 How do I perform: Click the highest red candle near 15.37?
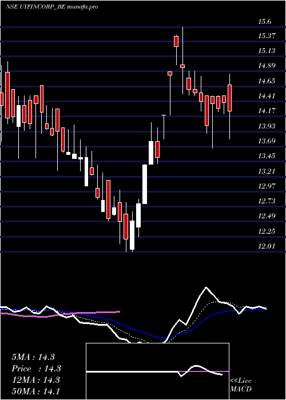176,41
